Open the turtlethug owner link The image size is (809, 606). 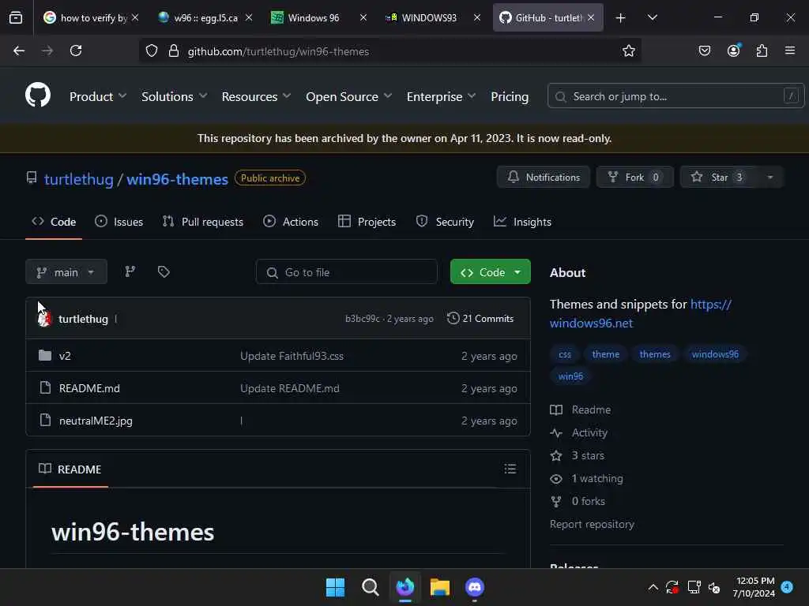pos(78,179)
